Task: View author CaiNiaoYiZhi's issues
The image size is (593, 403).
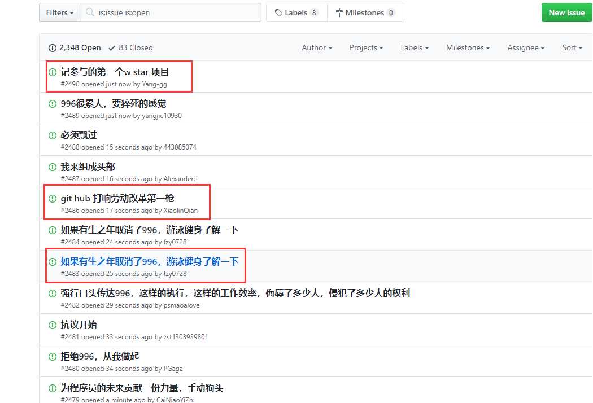Action: 176,400
